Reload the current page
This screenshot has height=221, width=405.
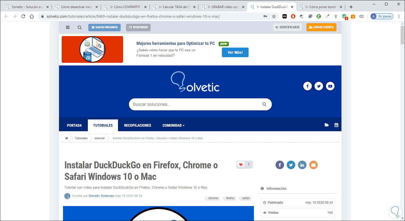(x=23, y=16)
